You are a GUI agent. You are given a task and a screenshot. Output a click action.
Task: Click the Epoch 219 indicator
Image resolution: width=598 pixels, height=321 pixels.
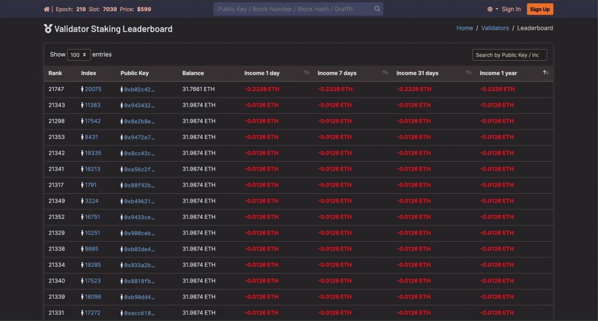click(71, 9)
